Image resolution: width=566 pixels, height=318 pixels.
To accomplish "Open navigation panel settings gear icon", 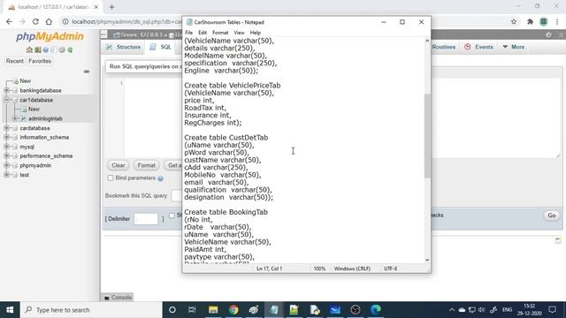I will 62,49.
